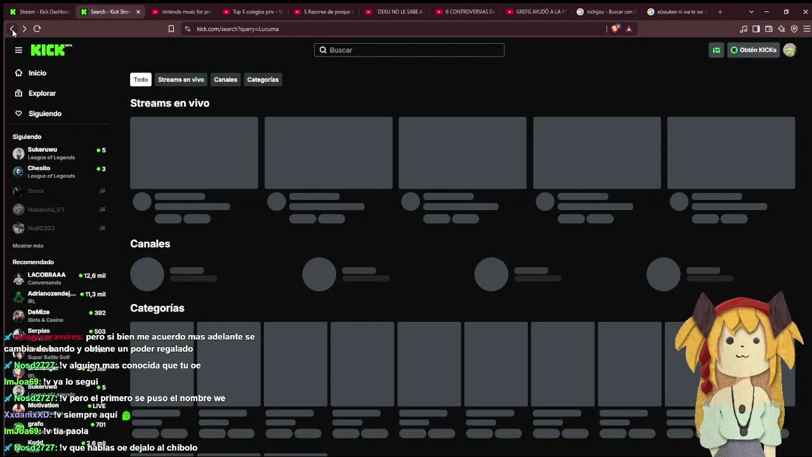Open the Siguiendo page in the sidebar
The image size is (812, 457).
click(x=45, y=114)
